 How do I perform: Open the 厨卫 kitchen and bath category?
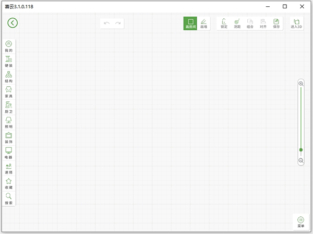pos(8,108)
